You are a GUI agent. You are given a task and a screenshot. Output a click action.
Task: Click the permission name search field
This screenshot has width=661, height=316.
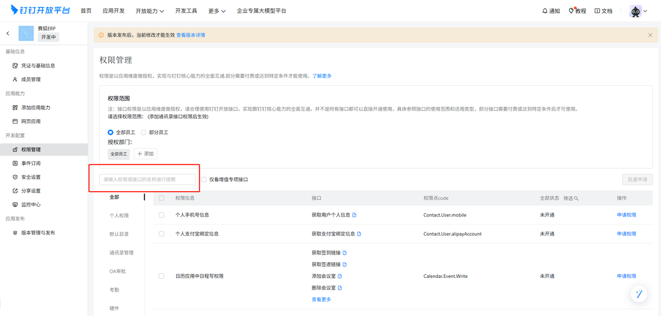147,180
